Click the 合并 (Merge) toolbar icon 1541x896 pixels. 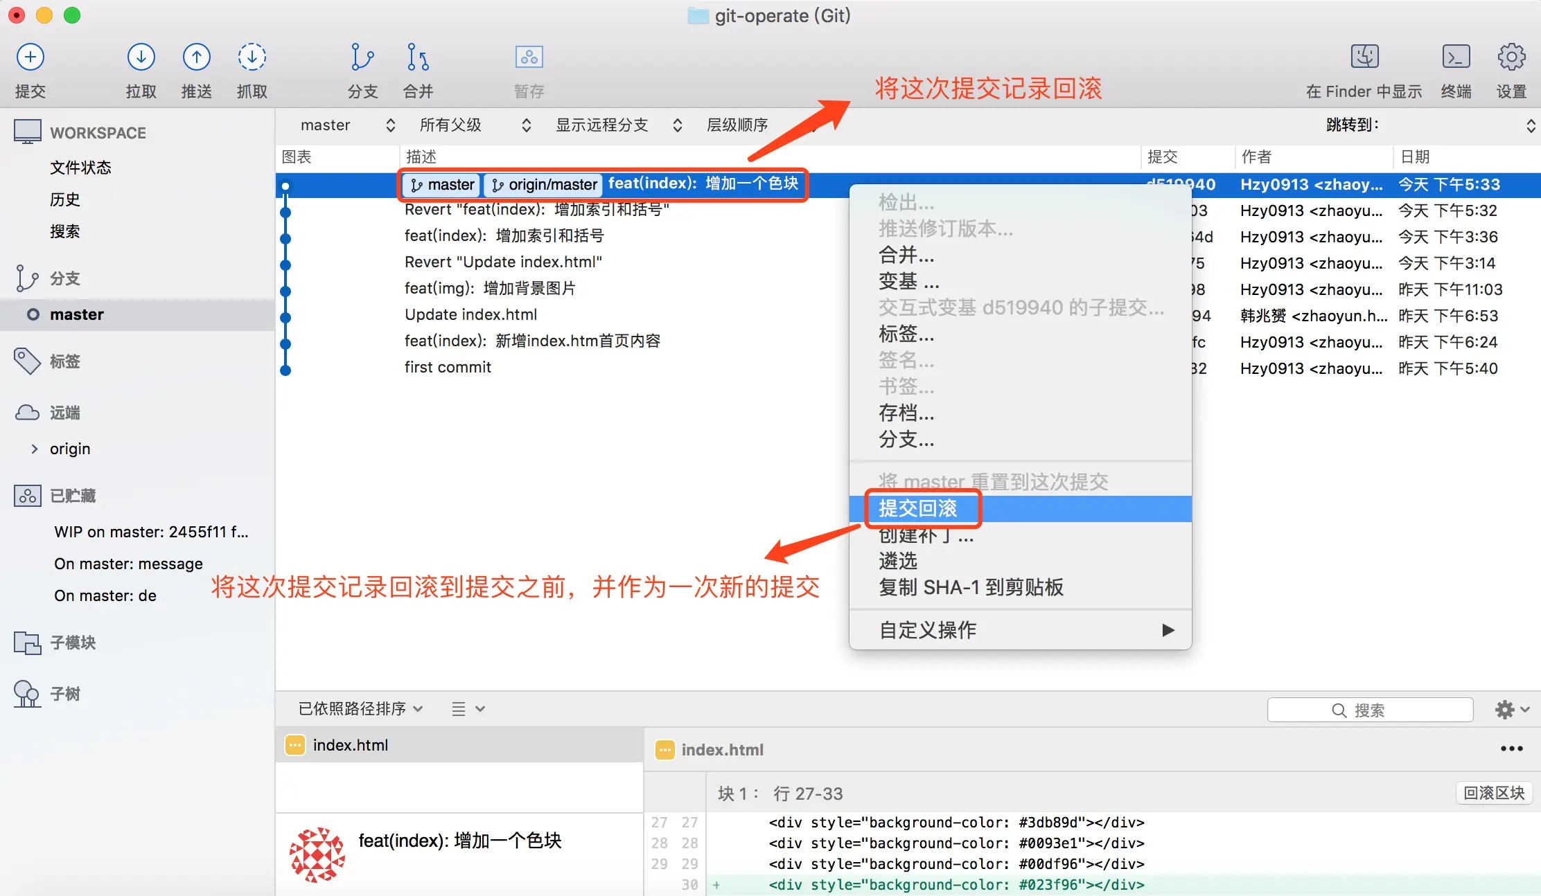pos(418,57)
